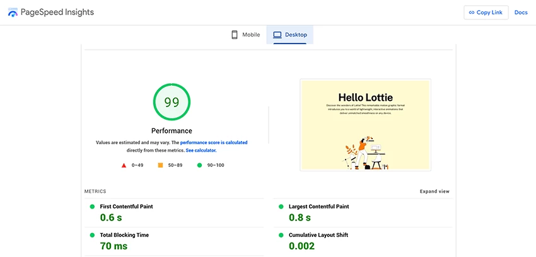
Task: Click the red triangle 0–49 legend icon
Action: click(x=124, y=165)
